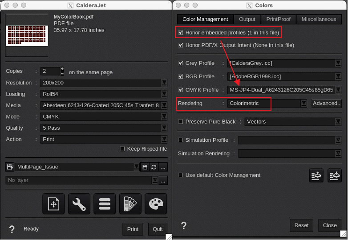Click the wrench settings icon
348x240 pixels.
pos(79,204)
